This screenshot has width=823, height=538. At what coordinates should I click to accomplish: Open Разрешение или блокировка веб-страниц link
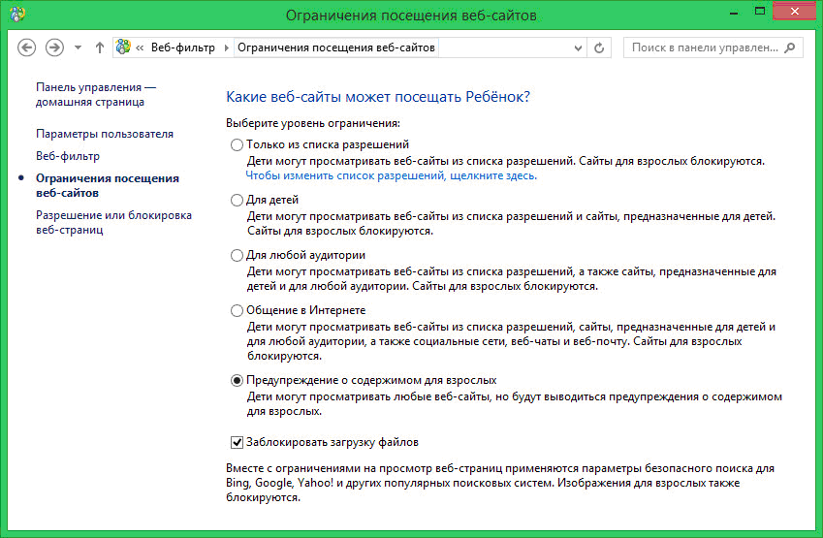(113, 222)
